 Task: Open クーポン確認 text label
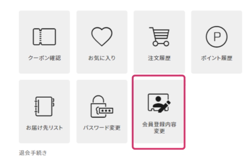point(45,58)
